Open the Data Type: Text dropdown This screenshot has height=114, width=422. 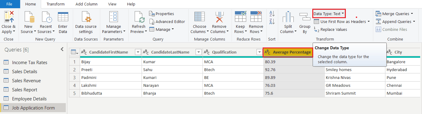[329, 14]
